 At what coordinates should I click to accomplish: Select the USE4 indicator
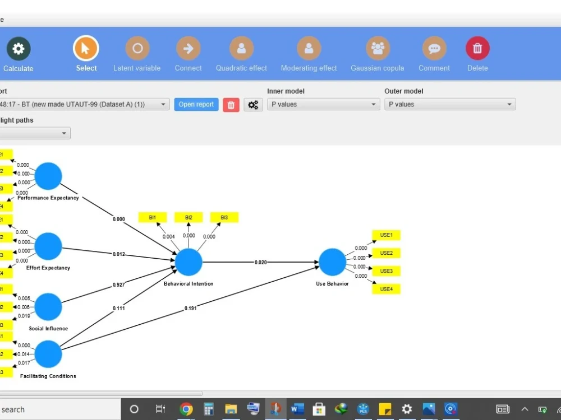pos(387,289)
